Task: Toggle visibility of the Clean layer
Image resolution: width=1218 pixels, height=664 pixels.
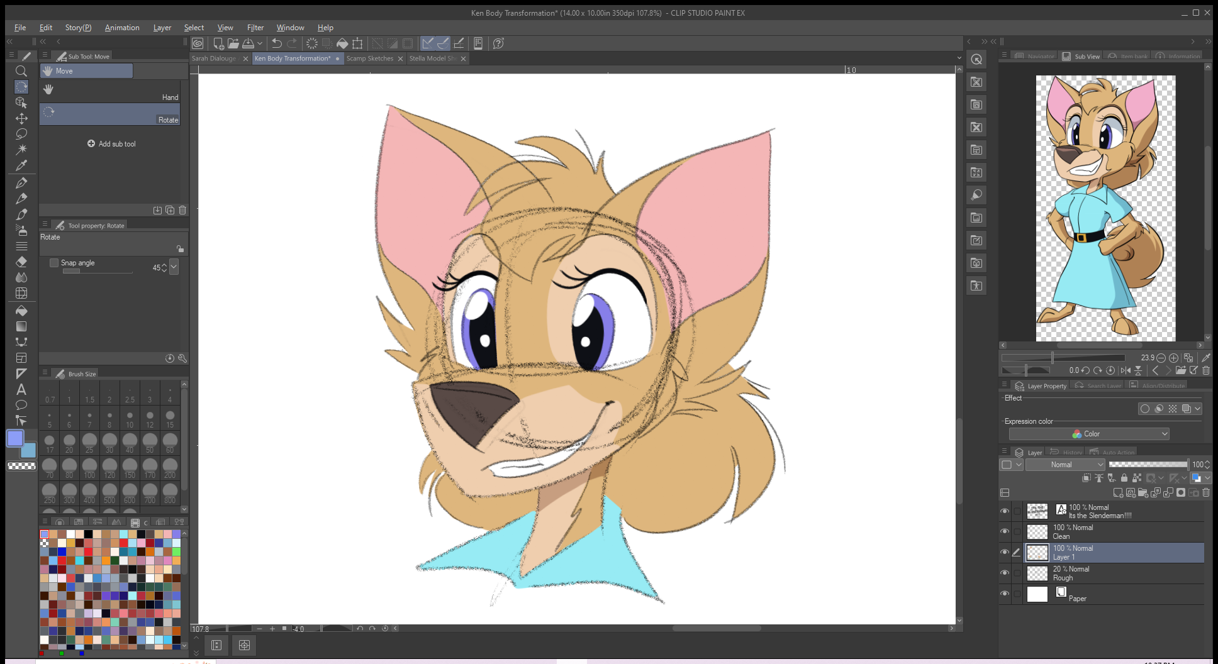Action: click(x=1004, y=531)
